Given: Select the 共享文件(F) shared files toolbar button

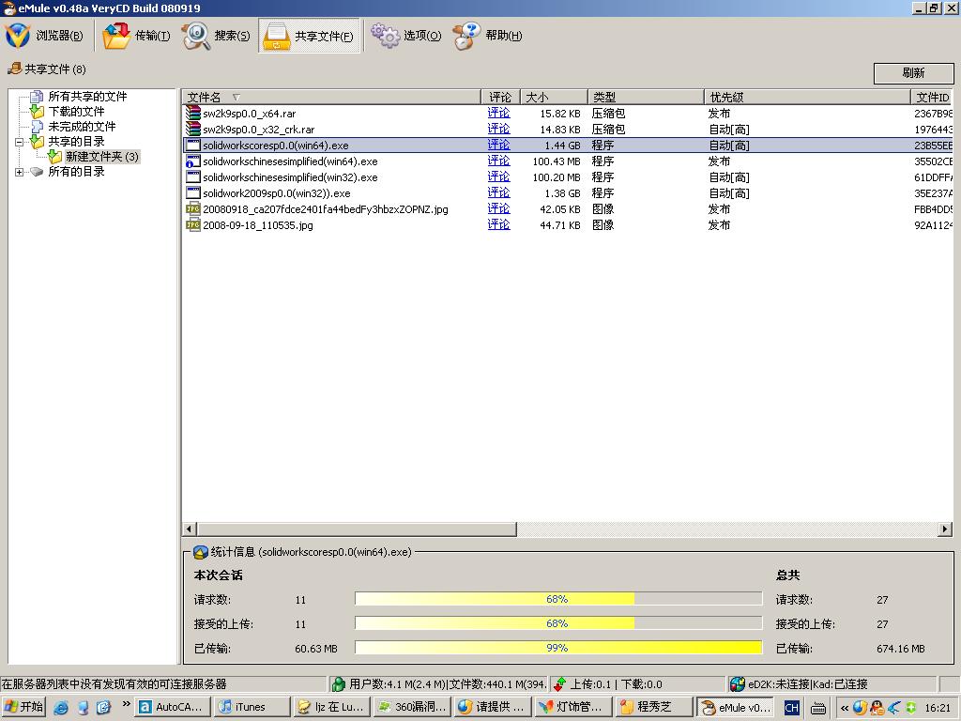Looking at the screenshot, I should click(x=309, y=37).
